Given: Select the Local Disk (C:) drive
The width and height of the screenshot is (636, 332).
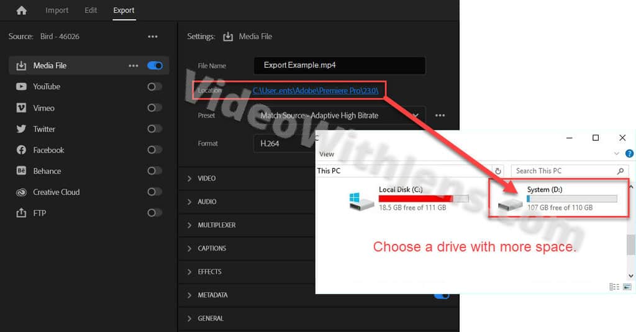Looking at the screenshot, I should tap(409, 199).
